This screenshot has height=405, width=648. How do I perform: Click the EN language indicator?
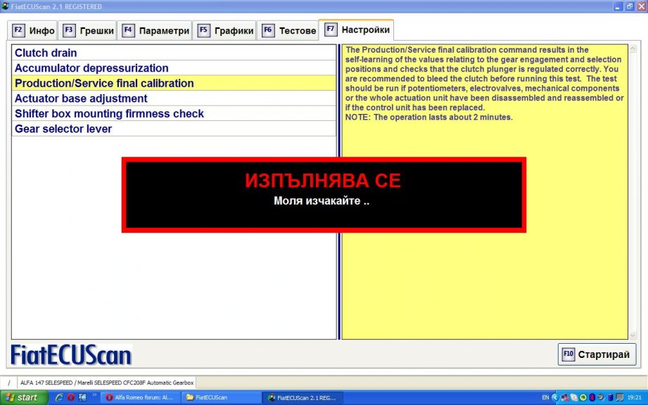545,398
